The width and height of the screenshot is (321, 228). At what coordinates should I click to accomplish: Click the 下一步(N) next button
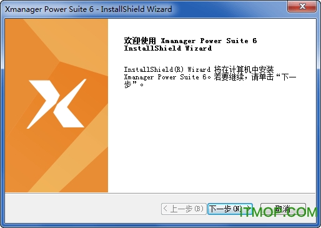point(230,209)
